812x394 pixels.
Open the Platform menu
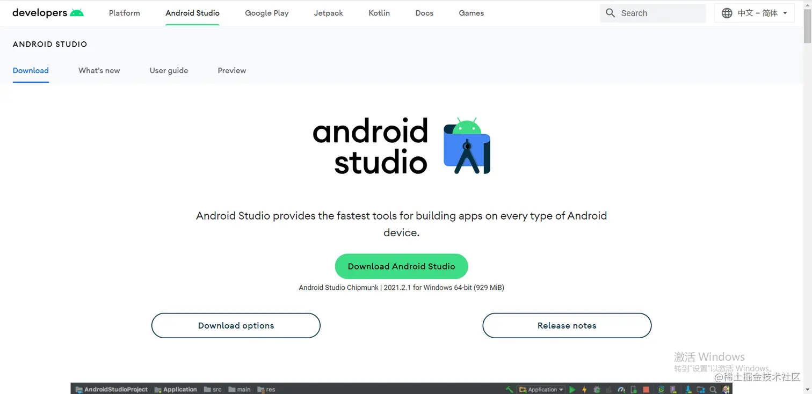point(125,13)
